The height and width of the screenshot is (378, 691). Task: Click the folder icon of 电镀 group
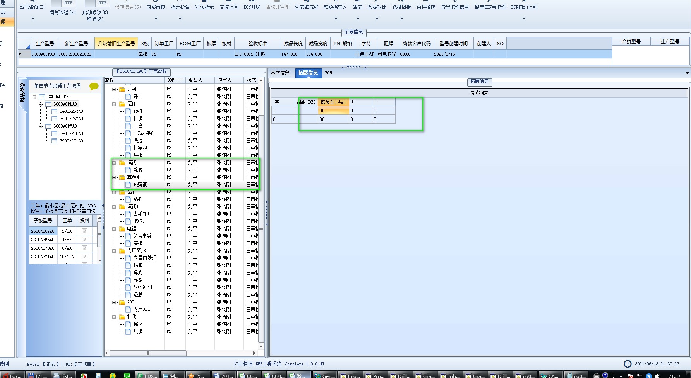(122, 228)
